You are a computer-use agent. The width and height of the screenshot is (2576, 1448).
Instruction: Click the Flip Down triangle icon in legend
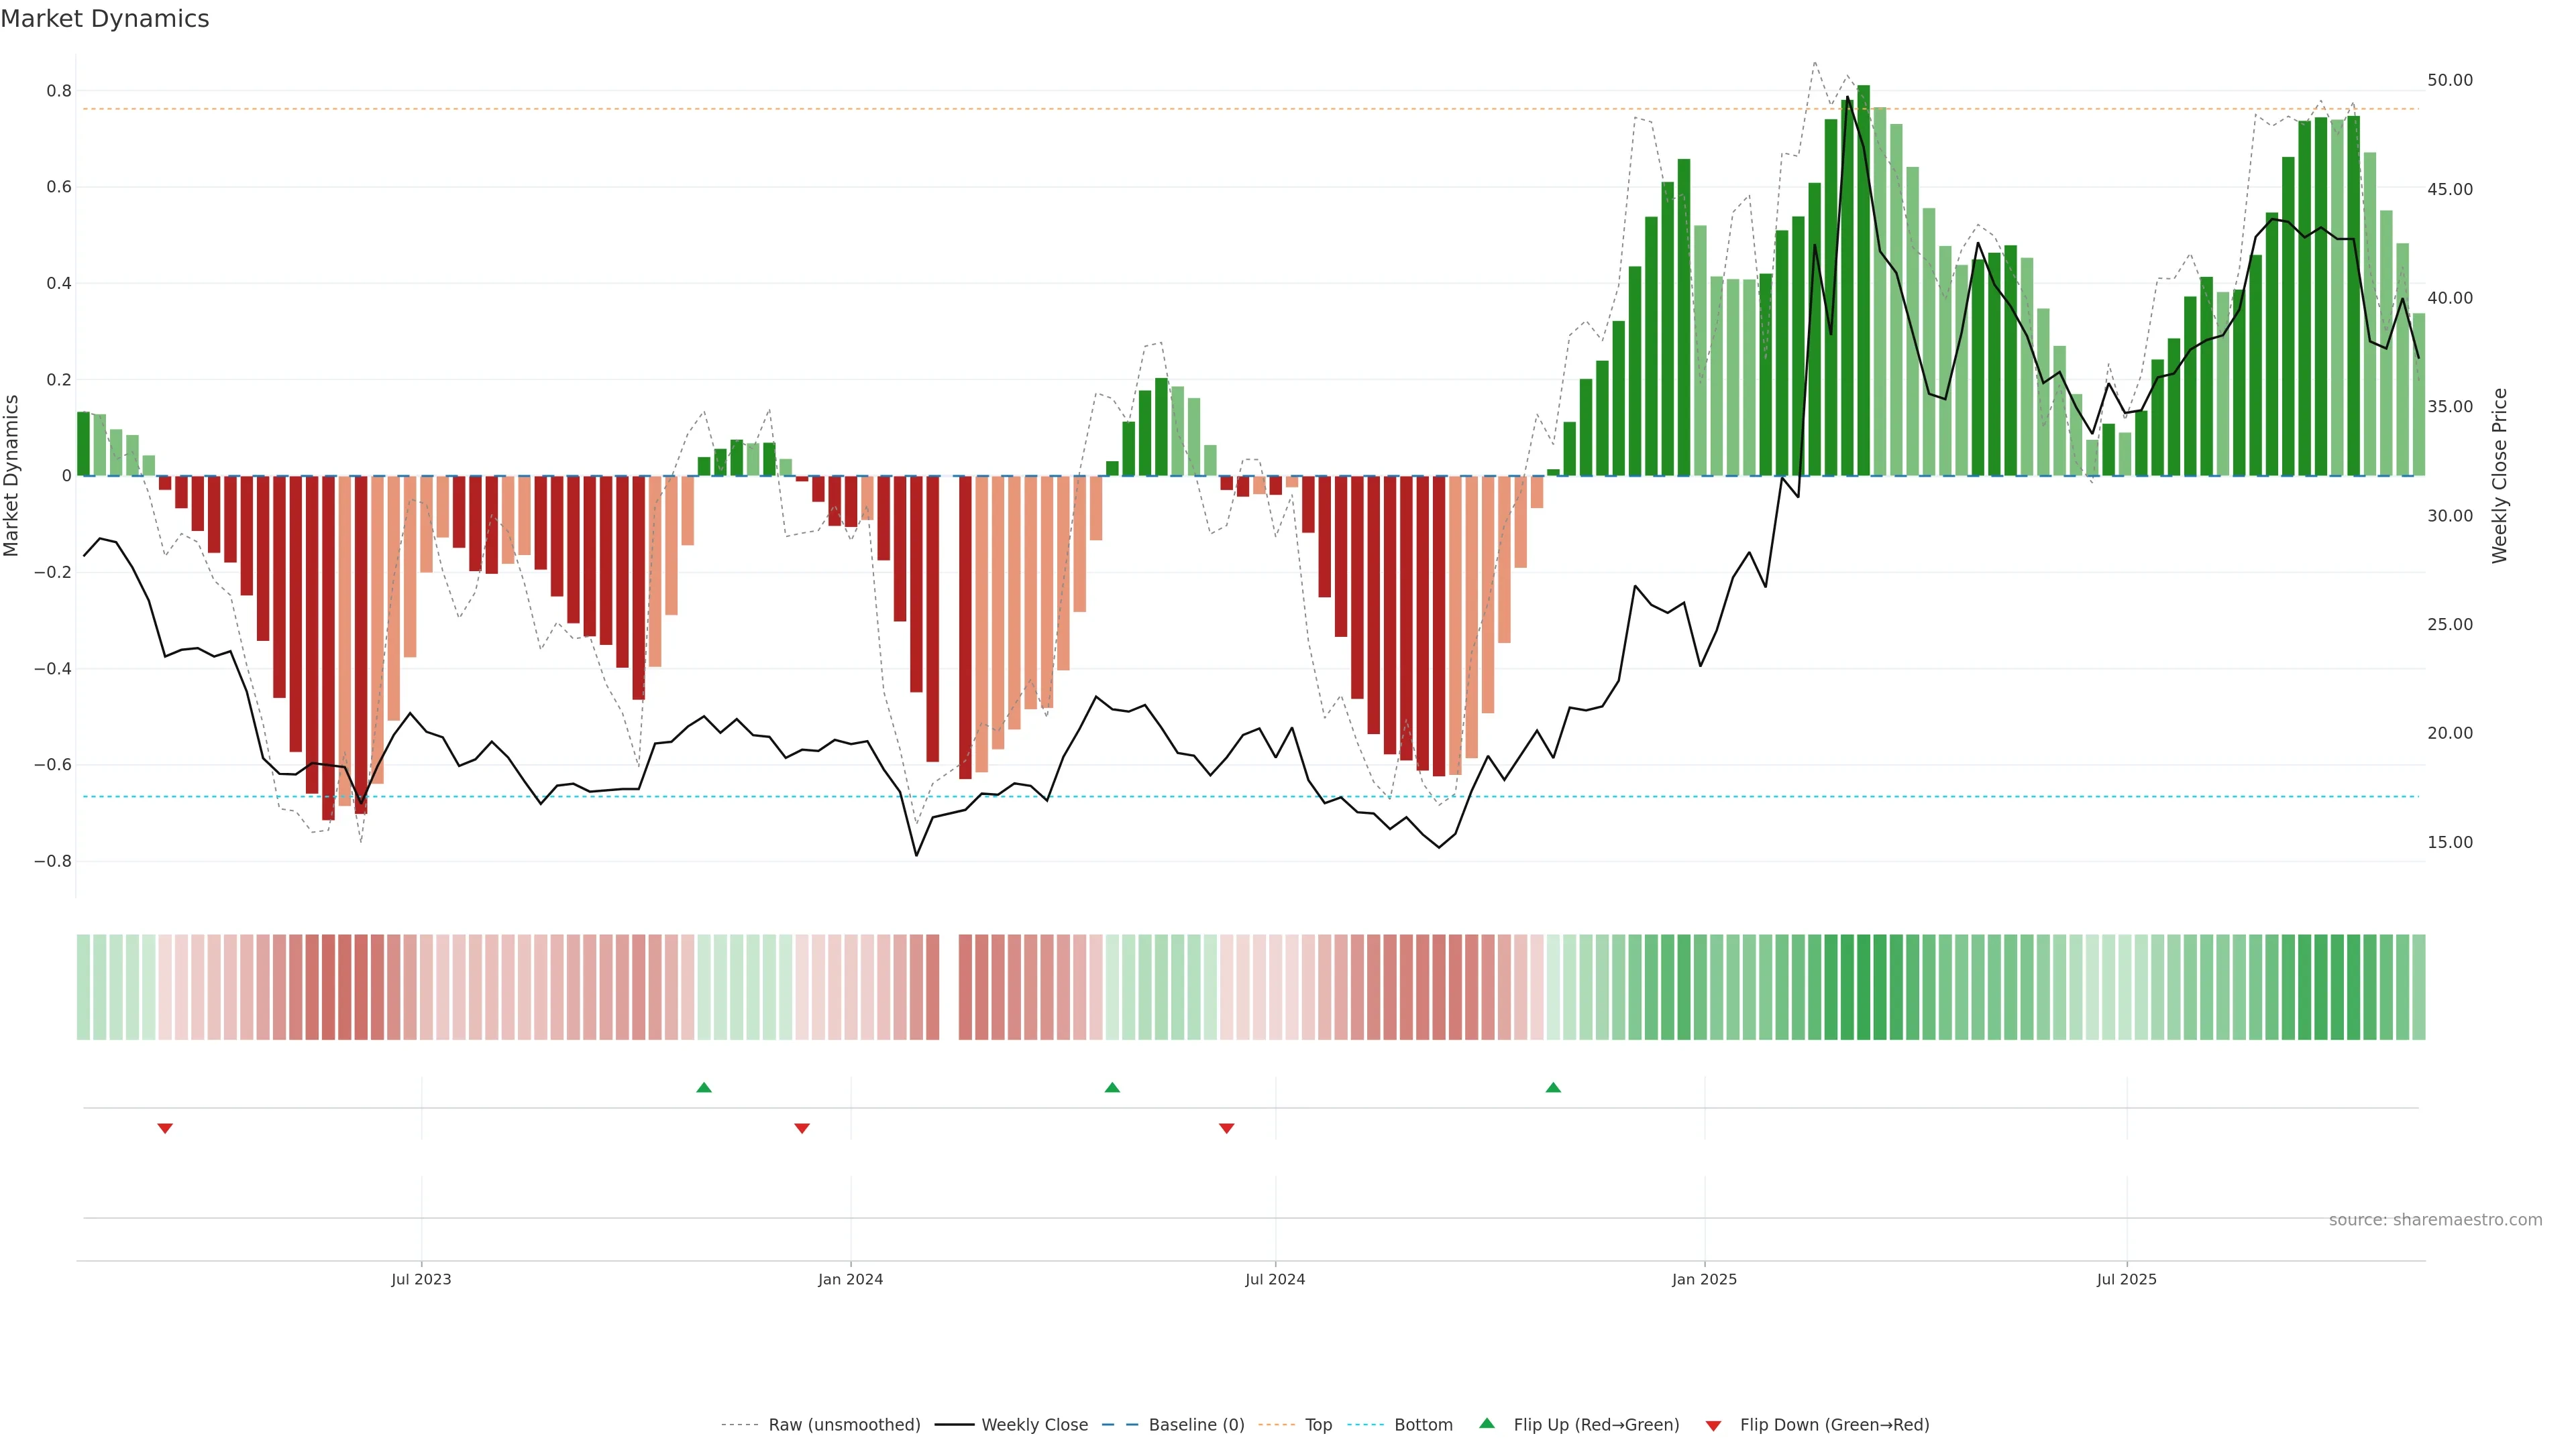(1713, 1426)
